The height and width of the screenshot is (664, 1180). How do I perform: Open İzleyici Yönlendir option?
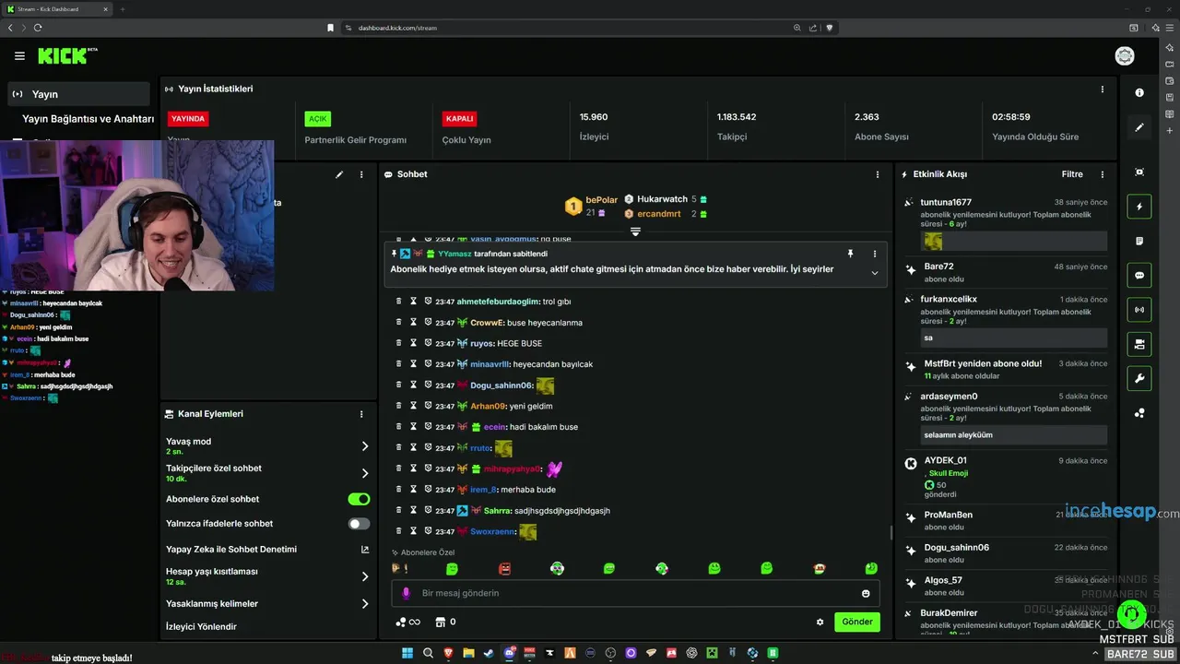(x=201, y=627)
